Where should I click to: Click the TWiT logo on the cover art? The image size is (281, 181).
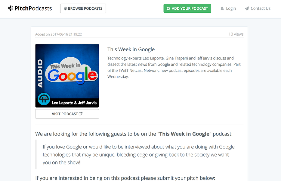click(44, 99)
